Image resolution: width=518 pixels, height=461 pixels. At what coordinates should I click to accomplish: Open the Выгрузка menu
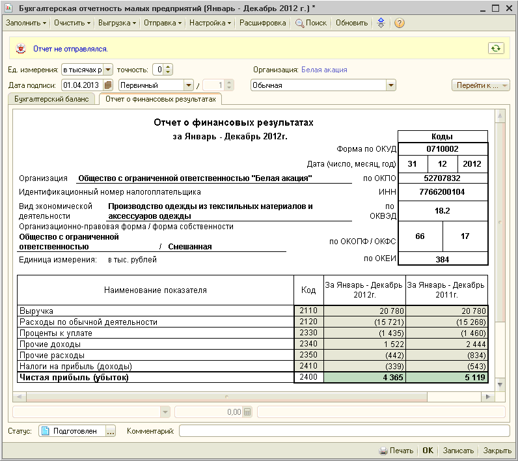(x=116, y=23)
